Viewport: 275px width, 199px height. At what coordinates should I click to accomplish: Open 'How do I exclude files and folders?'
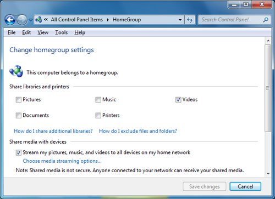coord(138,131)
